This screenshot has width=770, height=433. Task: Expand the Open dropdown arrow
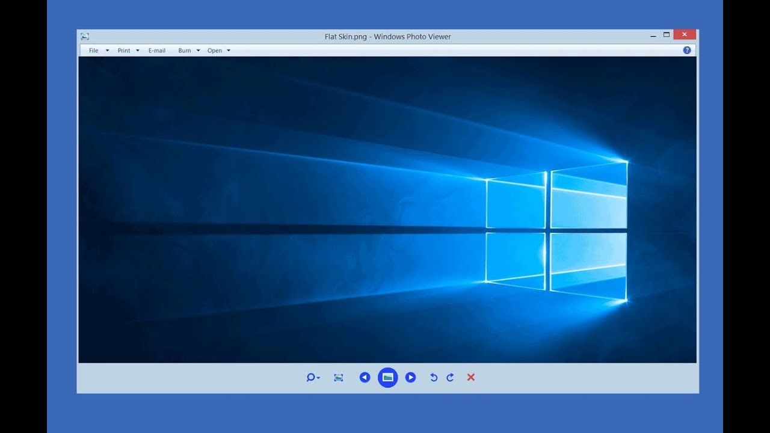point(229,51)
